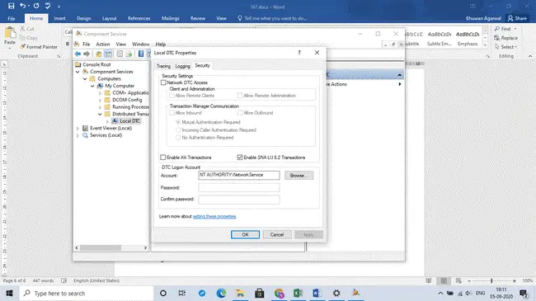
Task: Click Replace in Word's Editing group
Action: pos(506,38)
